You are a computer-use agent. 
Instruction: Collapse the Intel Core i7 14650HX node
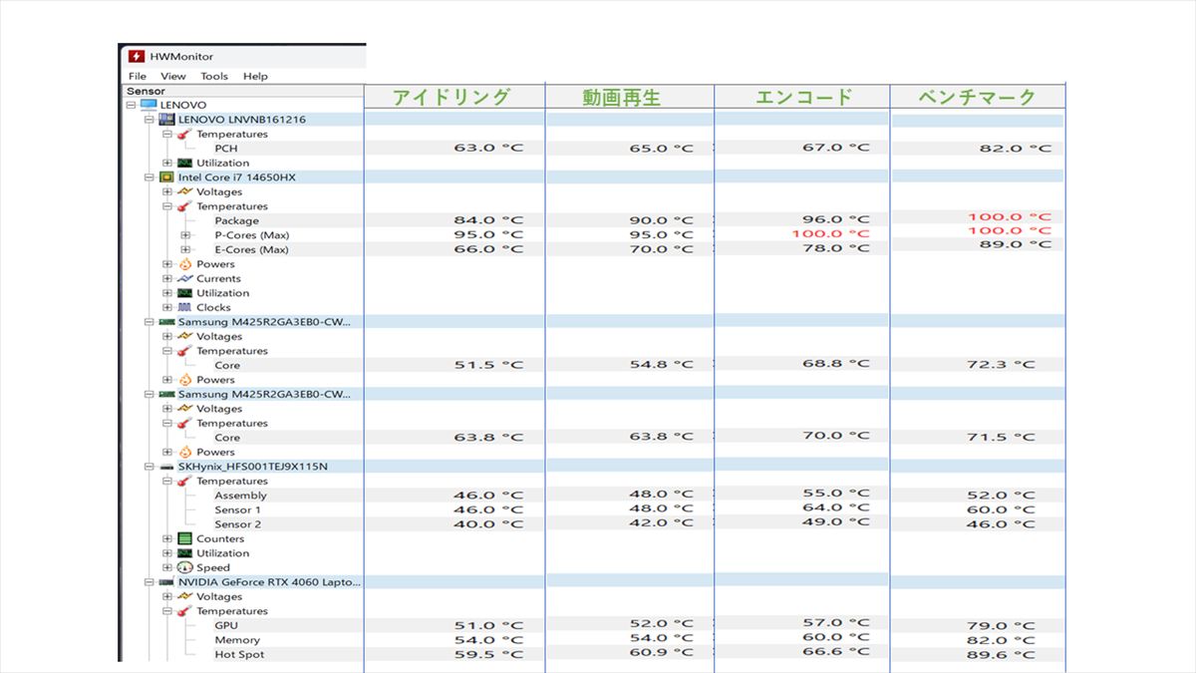coord(149,177)
